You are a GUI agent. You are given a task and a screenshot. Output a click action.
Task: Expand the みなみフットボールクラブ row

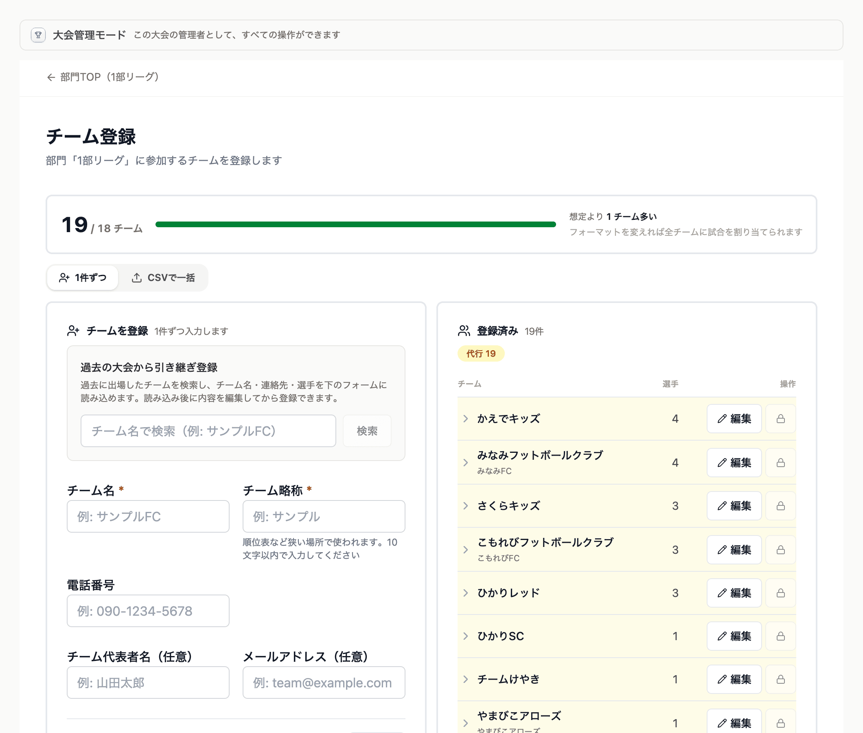(466, 463)
